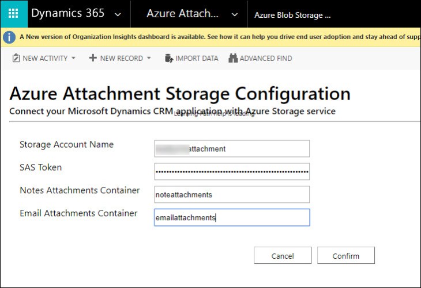Focus the Storage Account Name field
This screenshot has width=421, height=288.
232,148
